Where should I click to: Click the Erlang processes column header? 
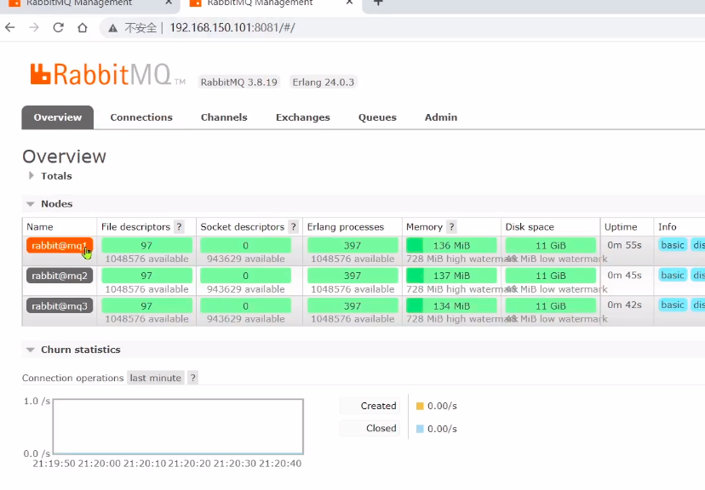click(x=346, y=227)
